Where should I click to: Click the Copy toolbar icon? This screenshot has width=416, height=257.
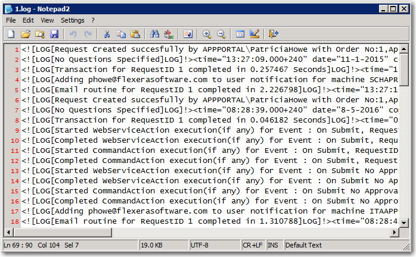pos(122,35)
